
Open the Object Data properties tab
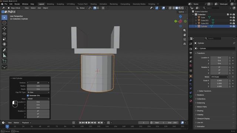(191, 97)
